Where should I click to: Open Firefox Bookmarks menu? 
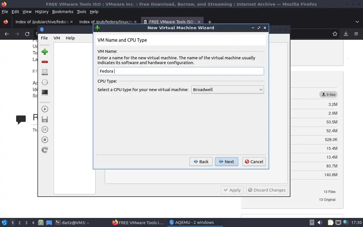click(63, 12)
